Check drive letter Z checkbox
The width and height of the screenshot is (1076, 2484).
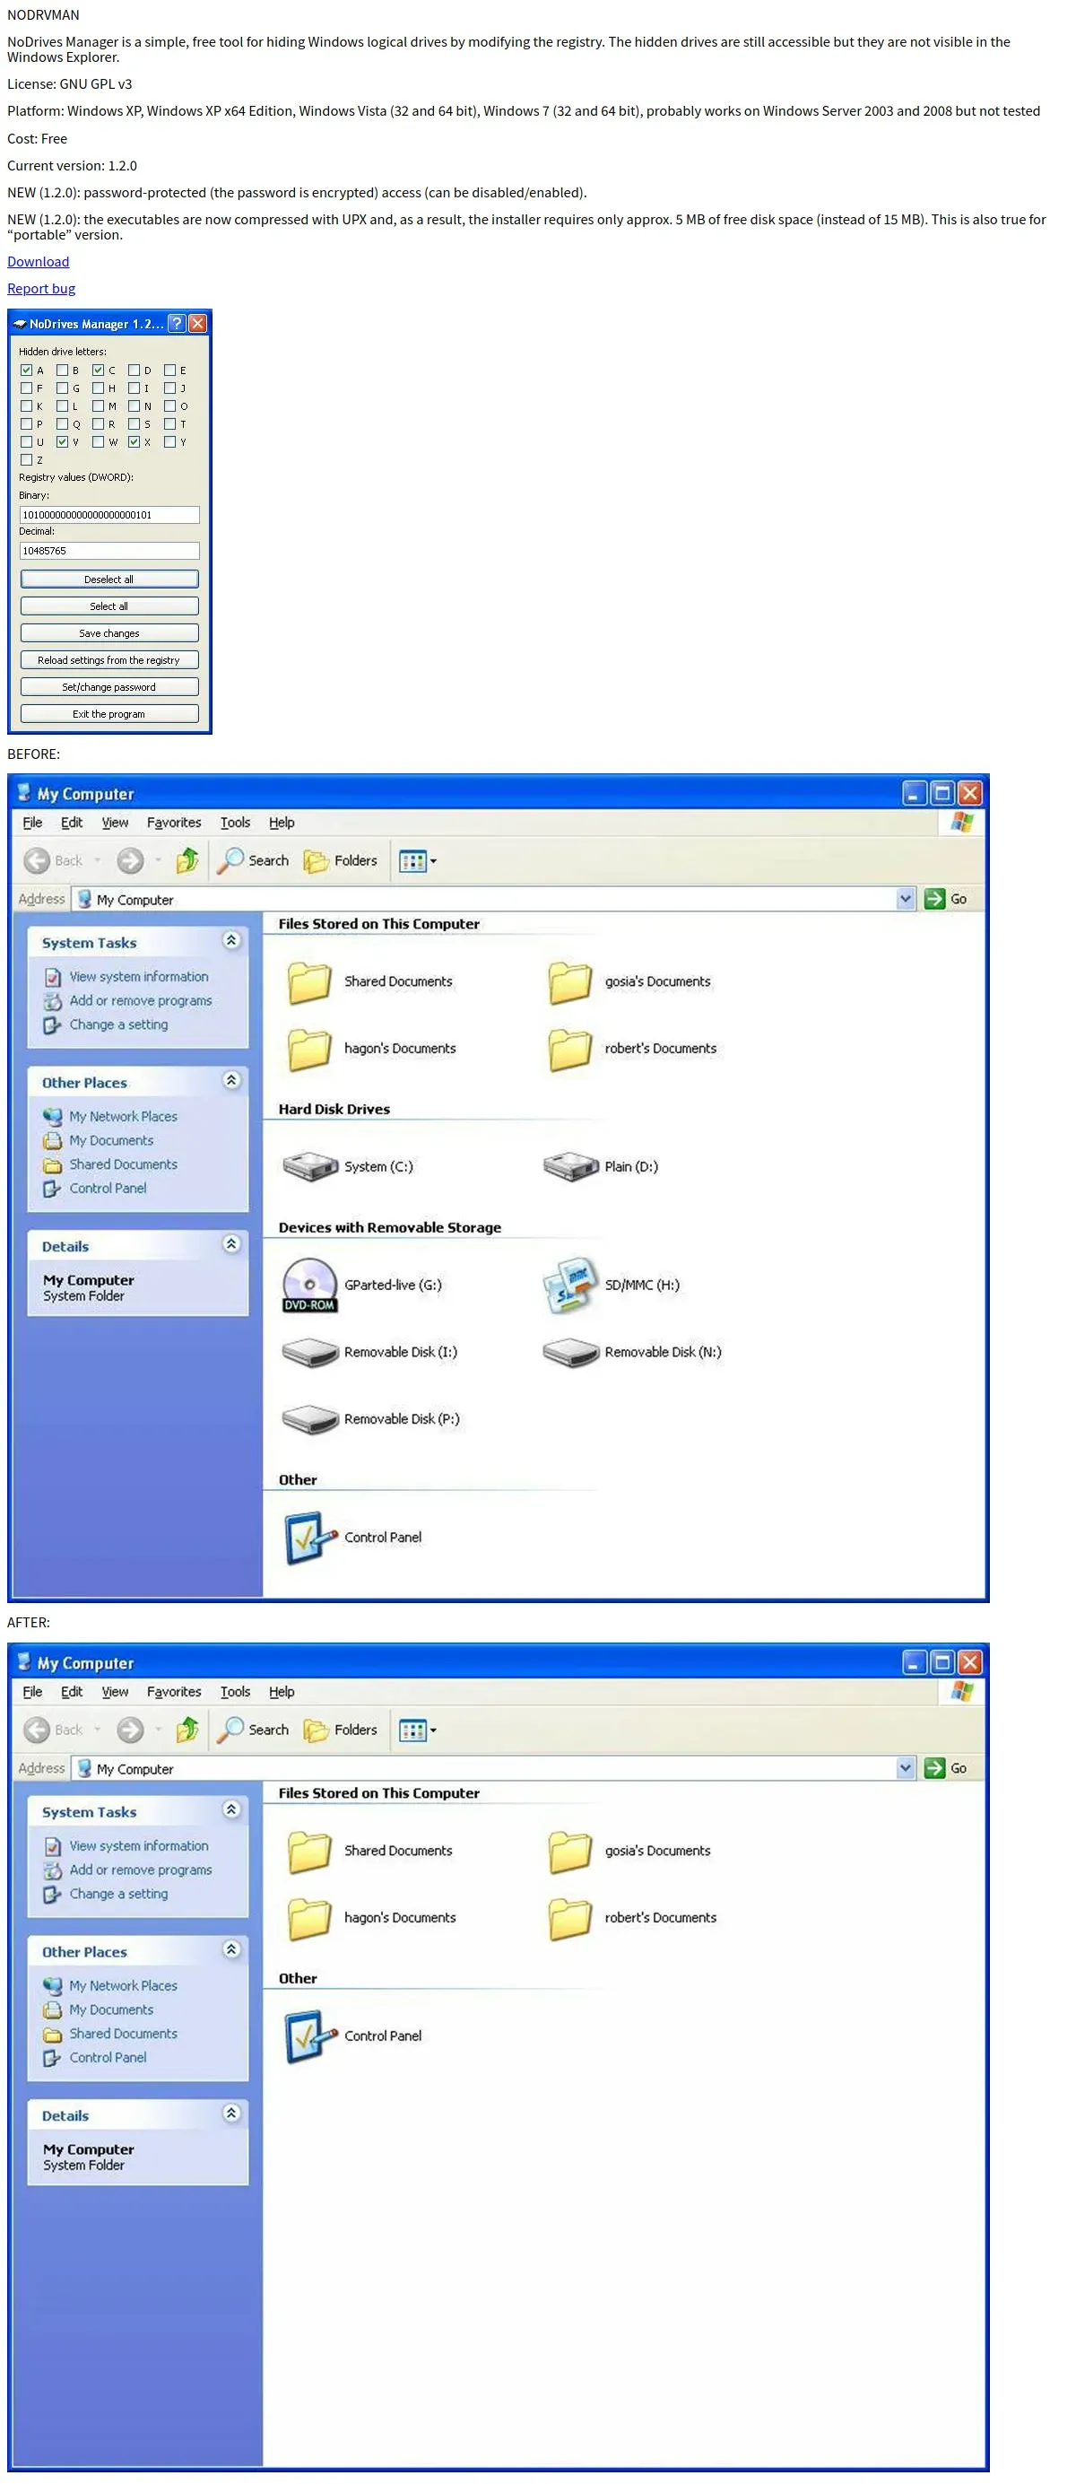pyautogui.click(x=26, y=461)
